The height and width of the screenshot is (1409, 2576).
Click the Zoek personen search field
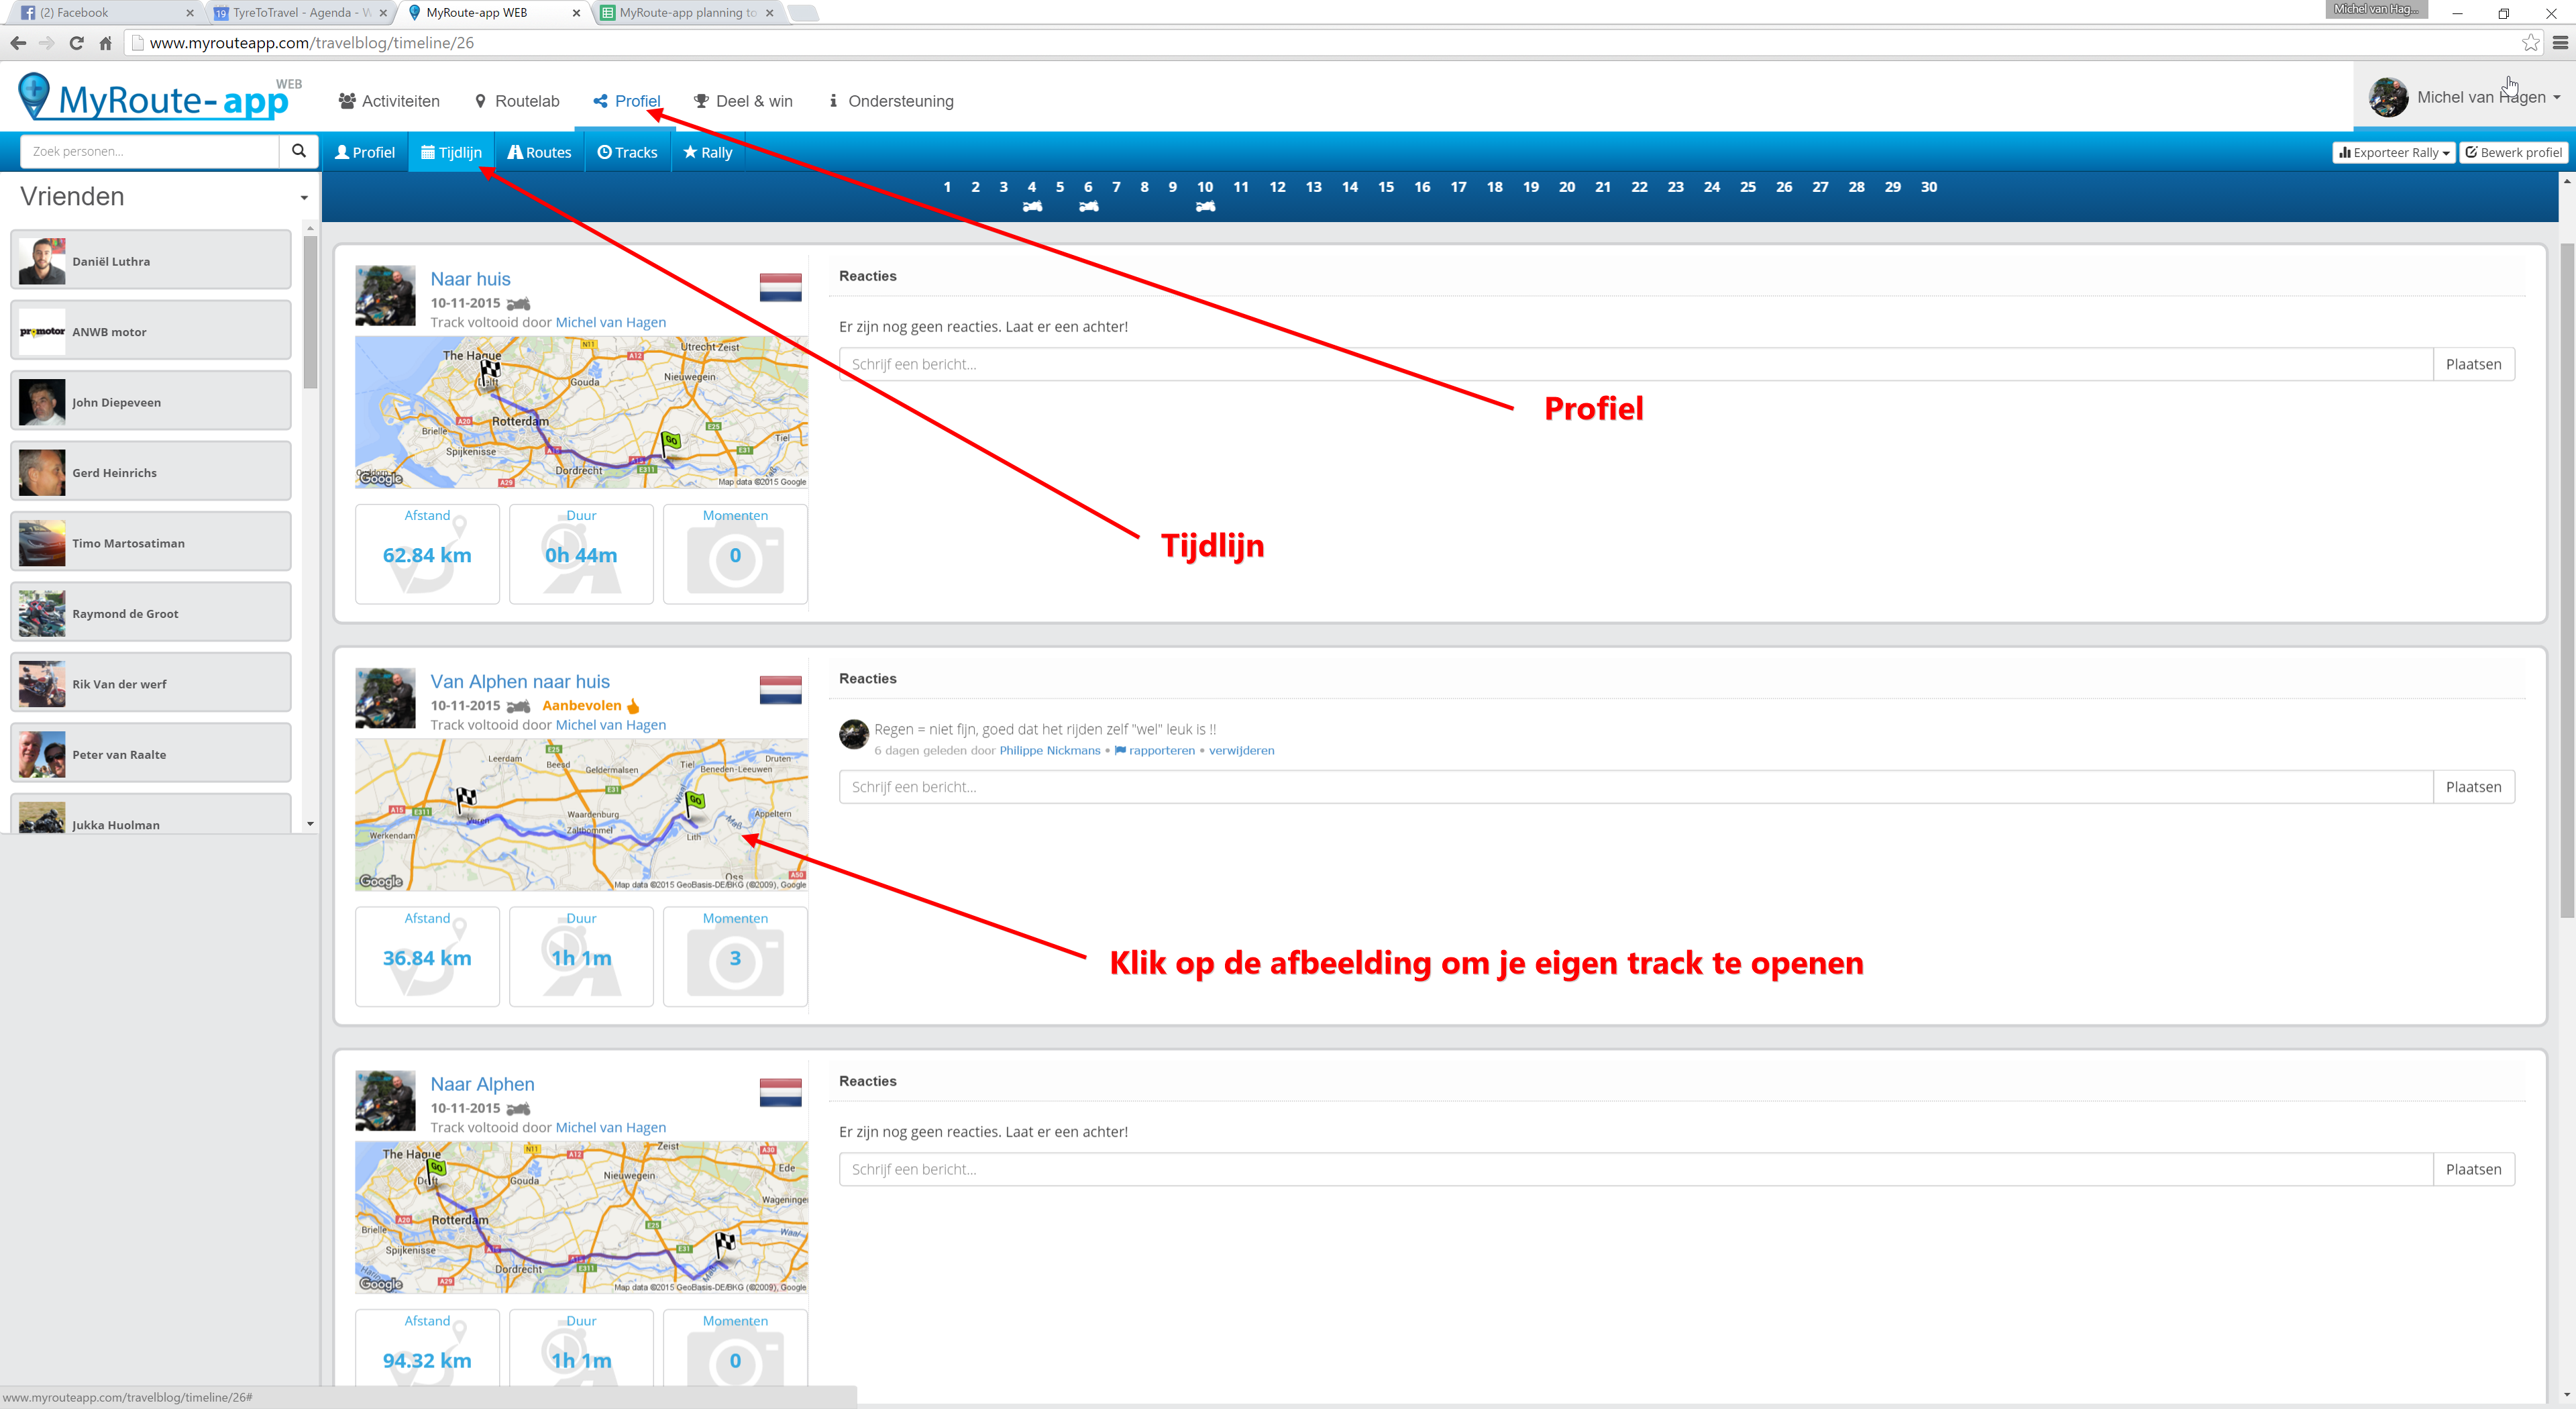150,151
